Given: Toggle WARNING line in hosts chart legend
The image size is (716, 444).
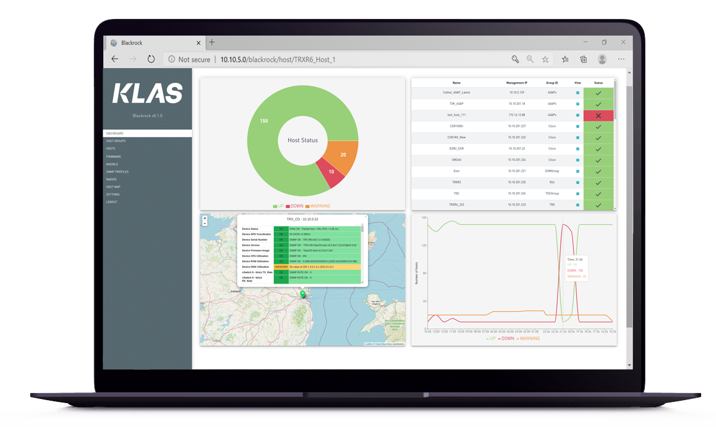Looking at the screenshot, I should click(x=528, y=338).
